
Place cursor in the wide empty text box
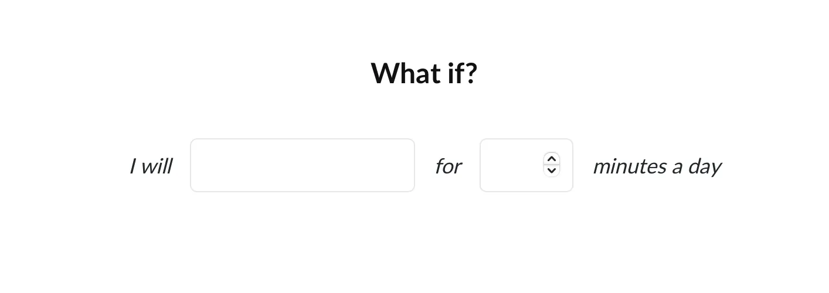coord(302,165)
